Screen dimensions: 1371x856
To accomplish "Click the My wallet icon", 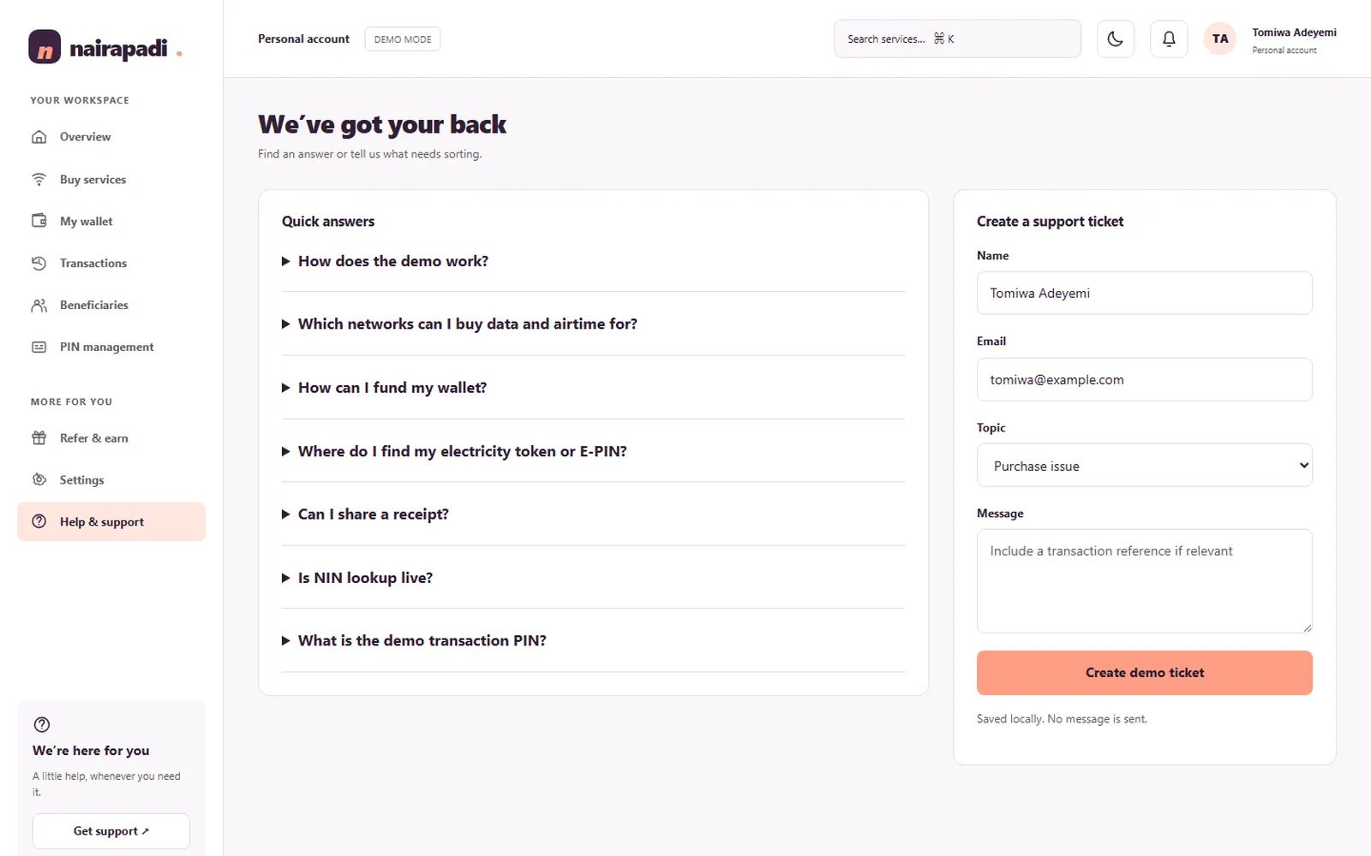I will (x=39, y=221).
